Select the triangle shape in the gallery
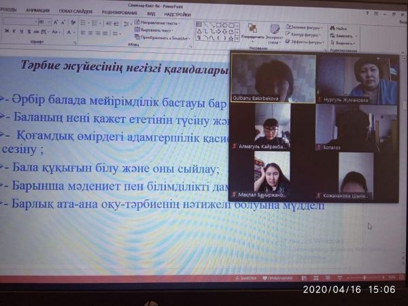Viewport: 408px width, 306px height. coord(199,31)
